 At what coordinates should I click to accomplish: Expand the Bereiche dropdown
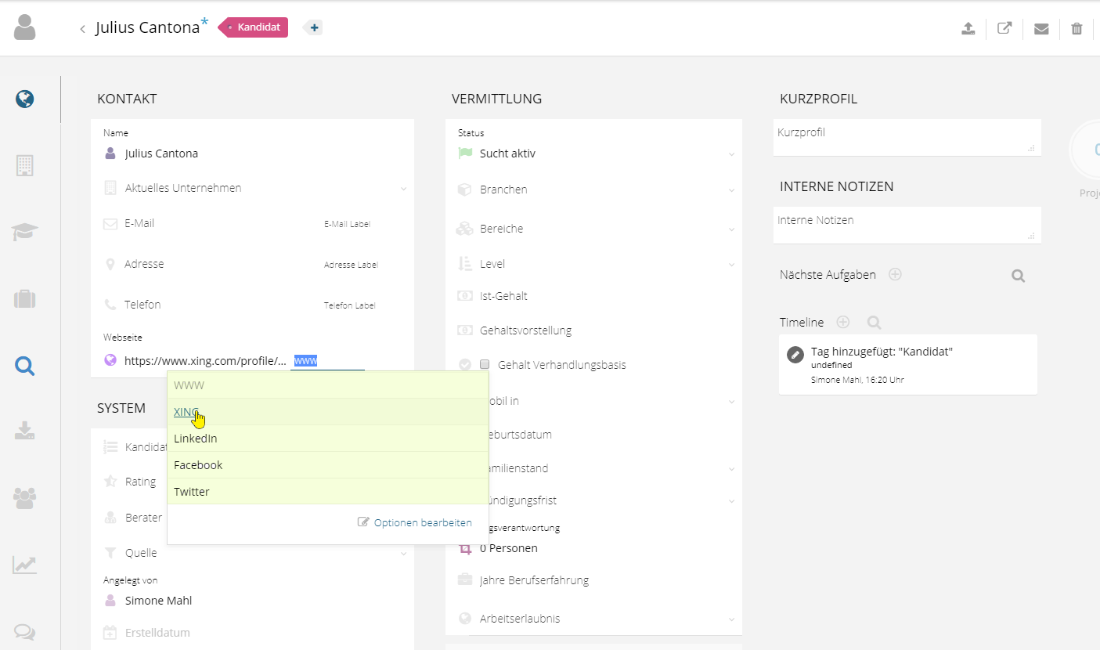[731, 229]
